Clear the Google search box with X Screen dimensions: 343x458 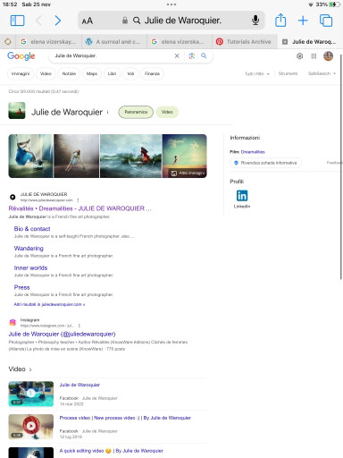tap(177, 55)
